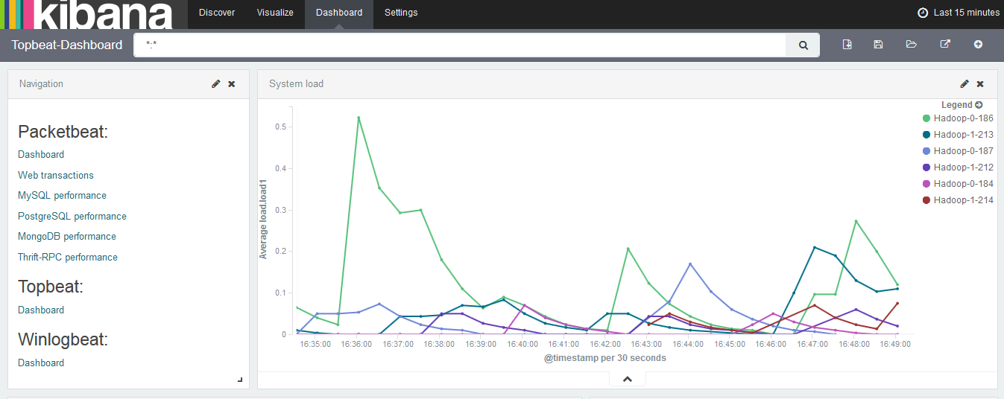
Task: Open MongoDB performance link
Action: pos(67,237)
